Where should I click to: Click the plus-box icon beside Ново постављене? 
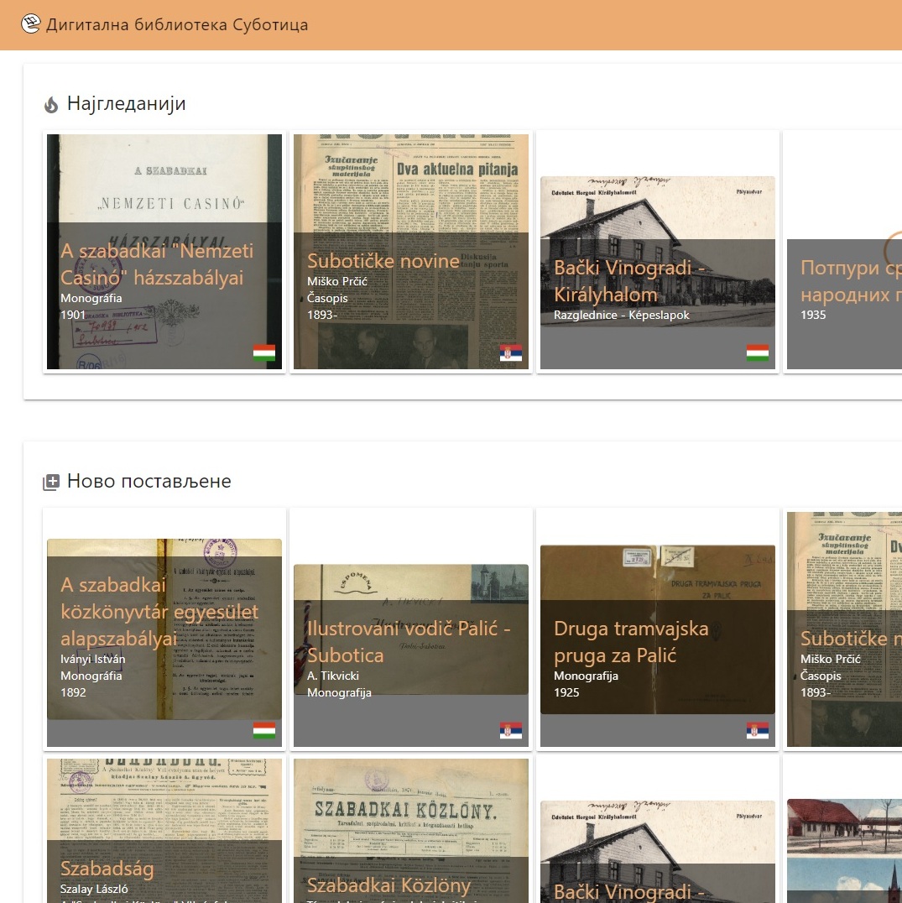pos(51,482)
